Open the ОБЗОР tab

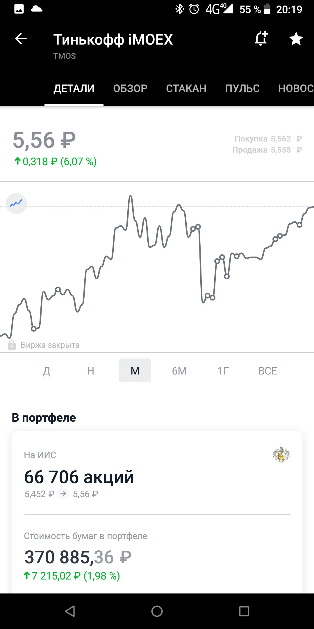pos(130,88)
